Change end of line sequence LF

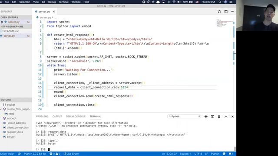tap(206, 154)
